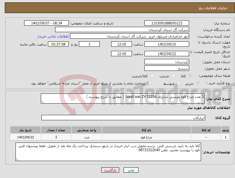Screen dimensions: 235x178
Task: Select the کالا/خدمت radio button
Action: [x=152, y=76]
